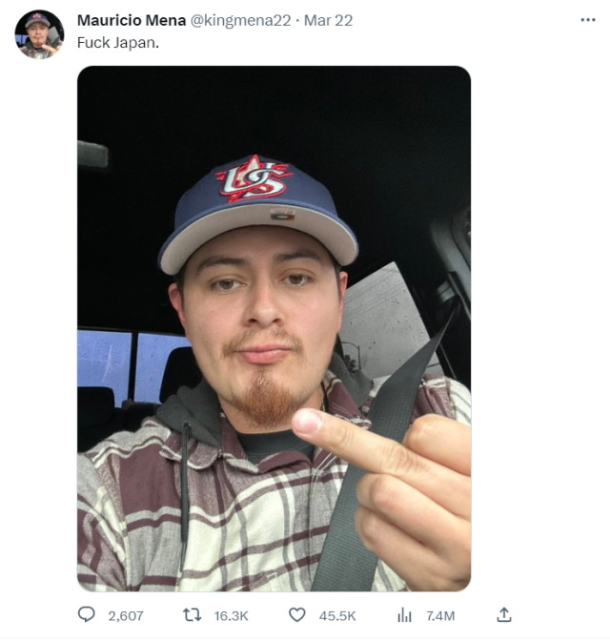Click the US logo cap in the photo
Image resolution: width=610 pixels, height=641 pixels.
[x=258, y=213]
